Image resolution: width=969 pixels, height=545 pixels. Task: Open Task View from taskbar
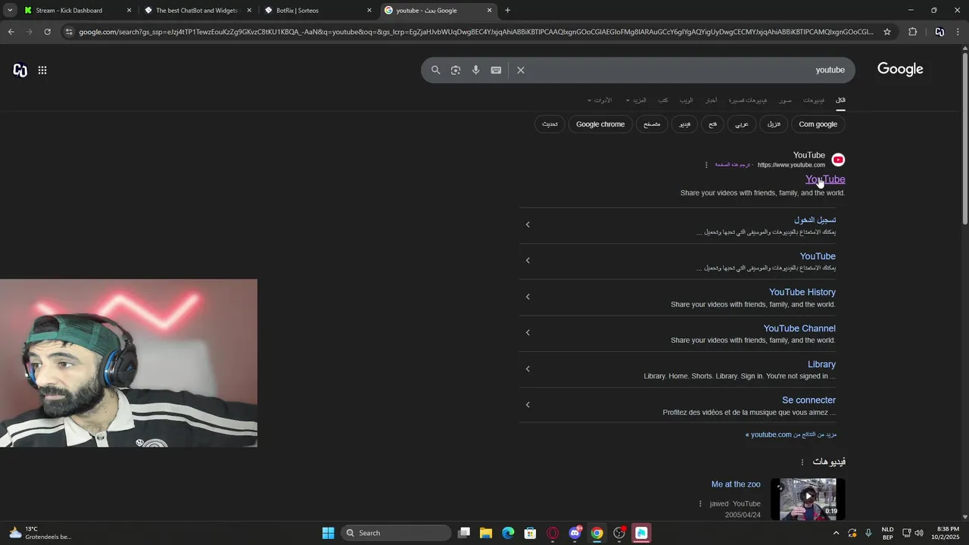pos(464,533)
